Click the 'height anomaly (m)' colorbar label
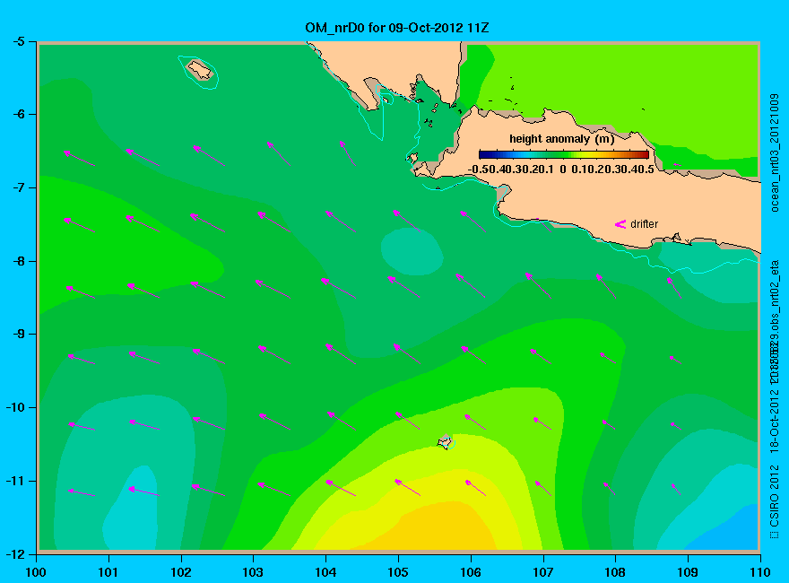The image size is (789, 583). coord(561,138)
